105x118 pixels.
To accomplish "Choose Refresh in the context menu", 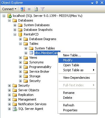I will [x=77, y=105].
